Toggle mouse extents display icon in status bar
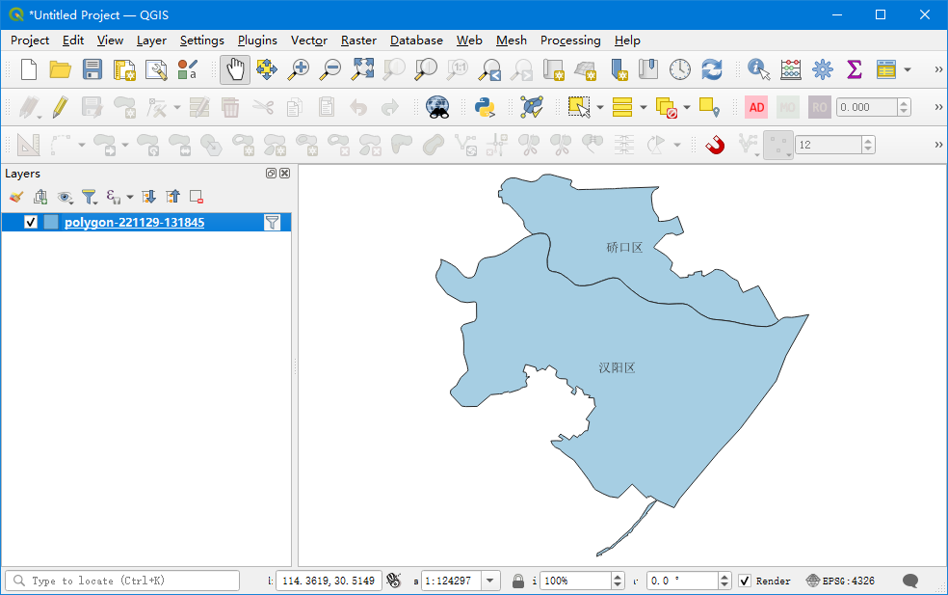Image resolution: width=948 pixels, height=595 pixels. 394,581
